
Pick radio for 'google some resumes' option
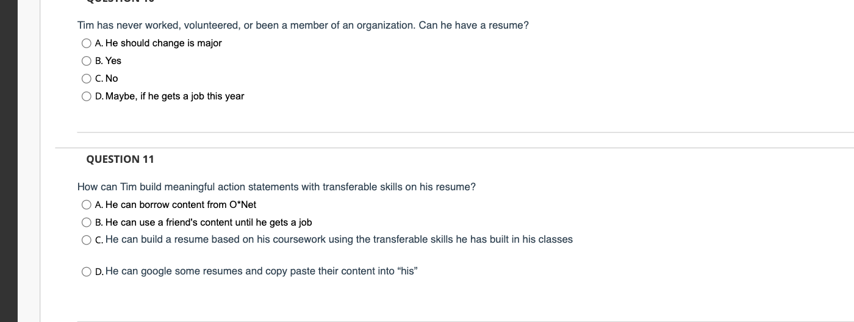tap(87, 272)
